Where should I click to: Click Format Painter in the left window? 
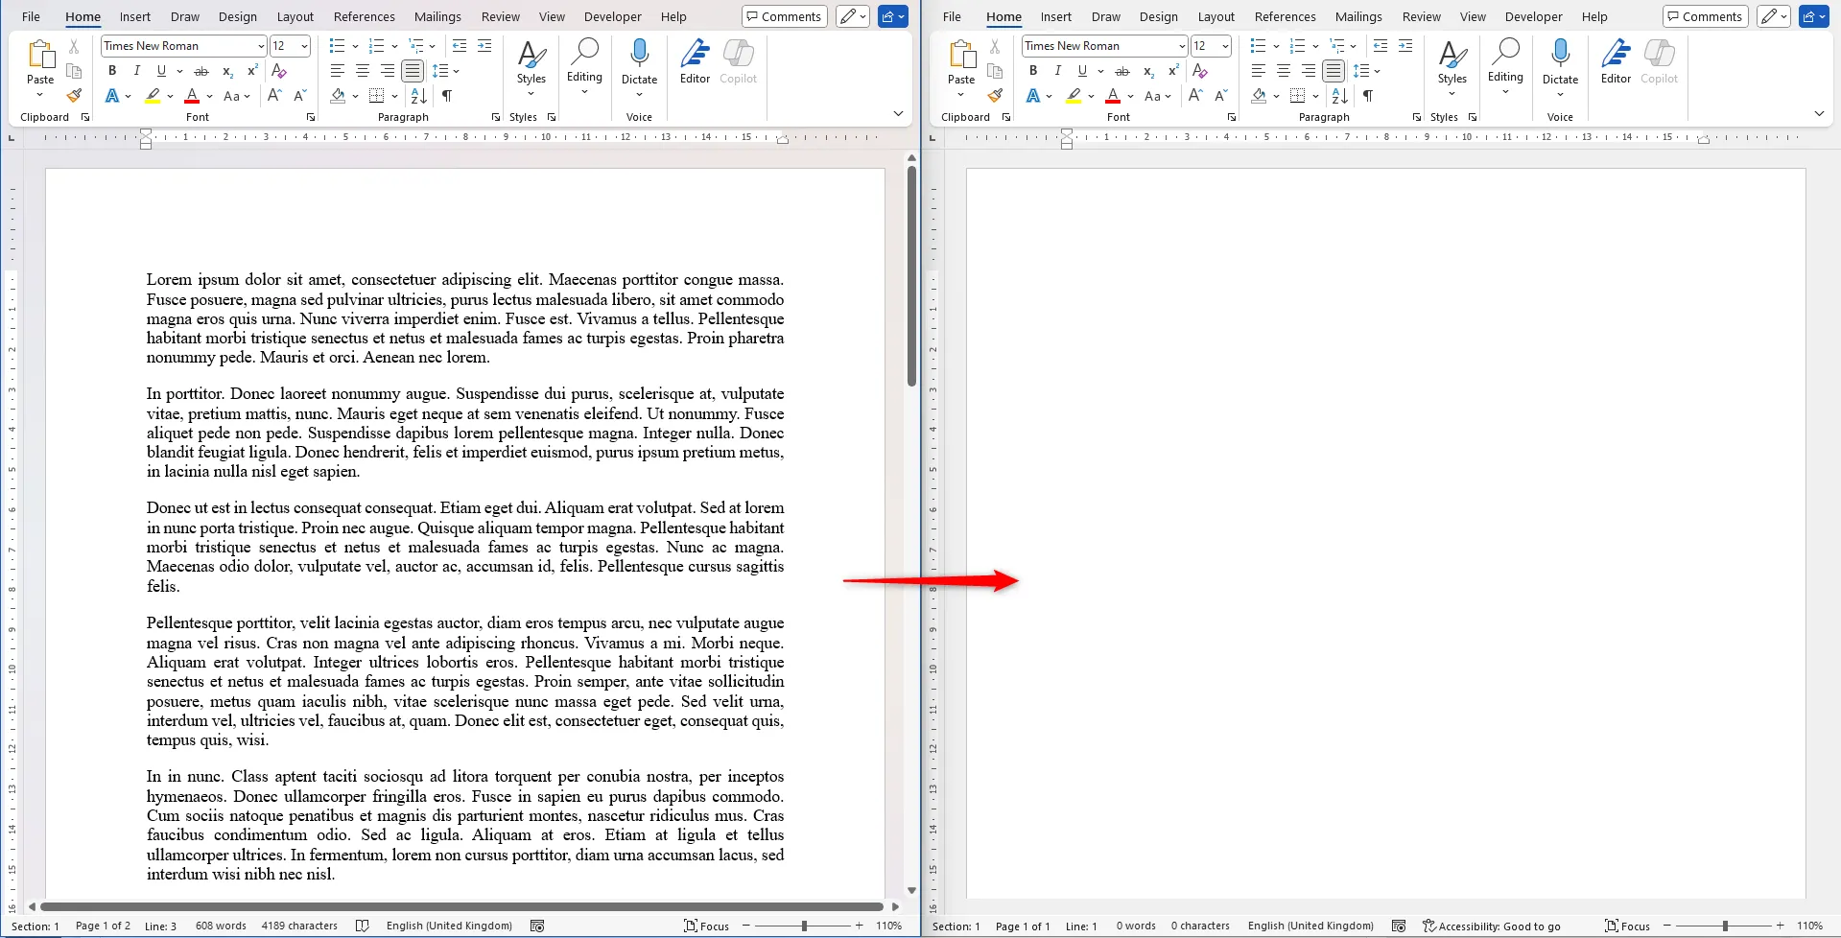74,96
